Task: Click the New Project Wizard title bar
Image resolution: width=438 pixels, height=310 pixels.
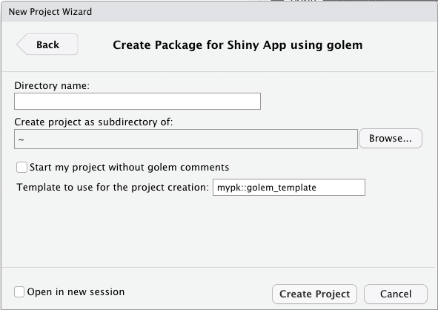Action: [x=219, y=12]
